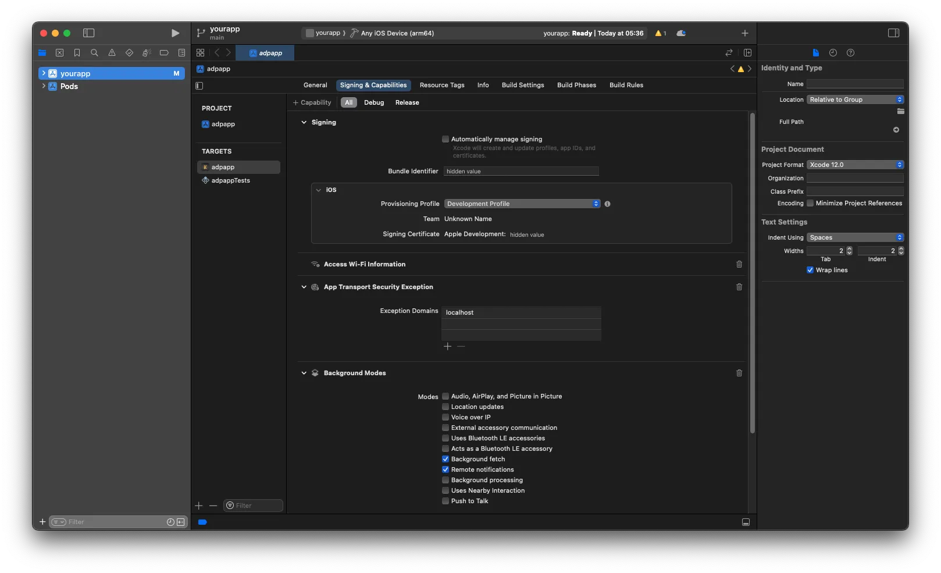This screenshot has width=941, height=573.
Task: Click the + Capability button
Action: [312, 102]
